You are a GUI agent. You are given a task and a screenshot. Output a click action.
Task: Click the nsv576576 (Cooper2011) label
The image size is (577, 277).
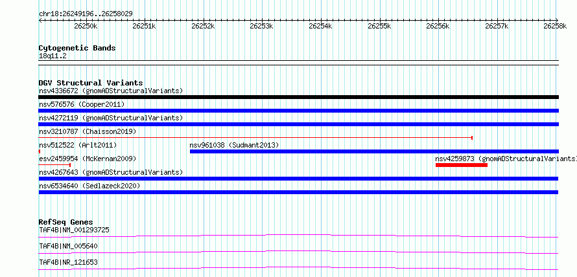pyautogui.click(x=82, y=104)
